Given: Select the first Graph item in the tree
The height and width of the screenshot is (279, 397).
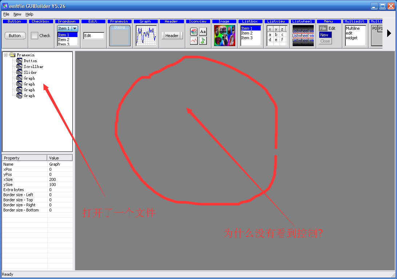Looking at the screenshot, I should click(29, 78).
